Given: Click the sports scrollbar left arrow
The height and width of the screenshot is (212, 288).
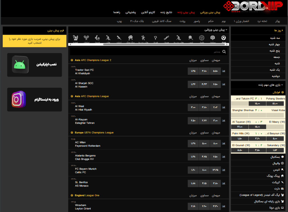Looking at the screenshot, I should click(70, 45).
